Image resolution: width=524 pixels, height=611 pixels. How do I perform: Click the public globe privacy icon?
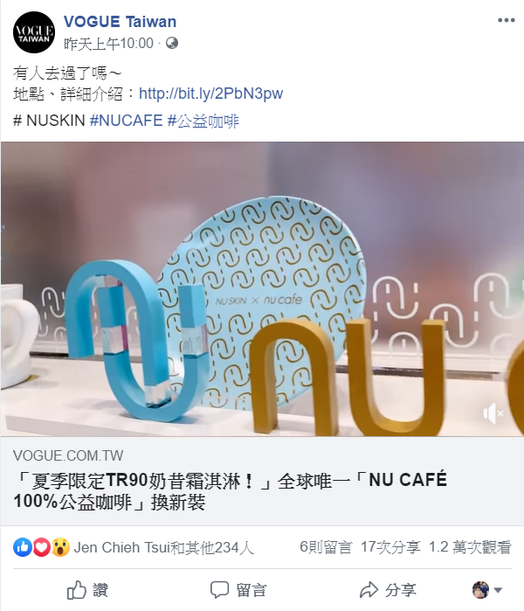(172, 43)
